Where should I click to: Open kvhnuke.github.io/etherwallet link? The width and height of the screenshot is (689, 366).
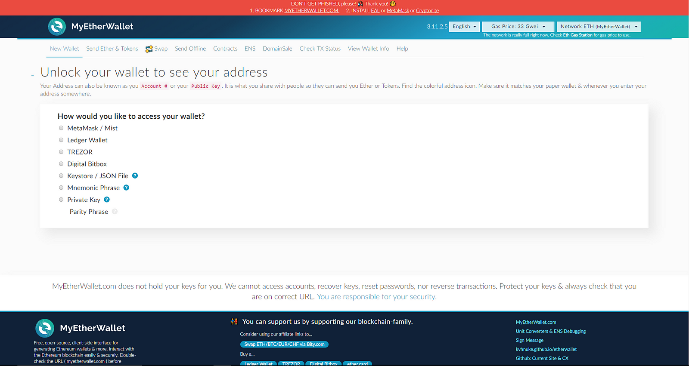546,349
